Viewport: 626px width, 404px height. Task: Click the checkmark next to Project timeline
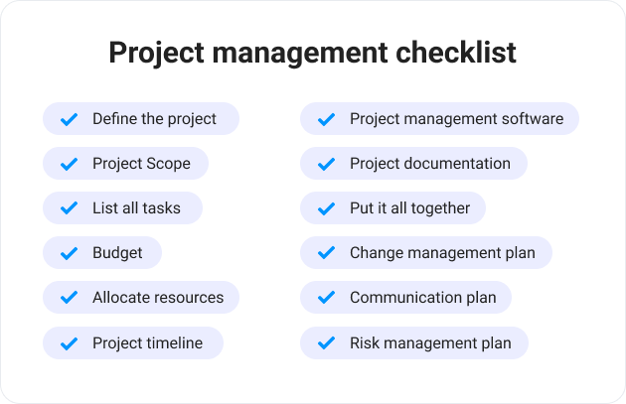[70, 343]
